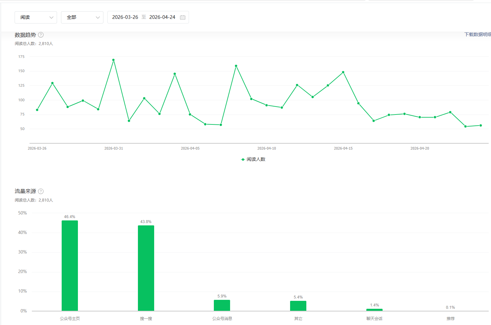Click the help icon beside 流量来源
The width and height of the screenshot is (491, 325).
tap(41, 191)
